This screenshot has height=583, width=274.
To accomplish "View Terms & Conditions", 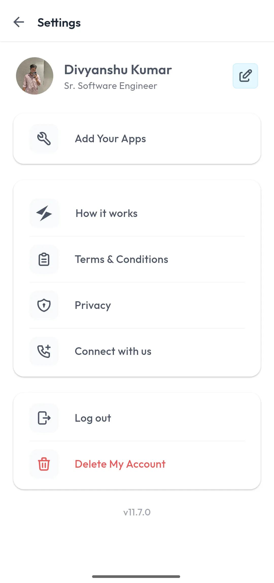I will 121,259.
